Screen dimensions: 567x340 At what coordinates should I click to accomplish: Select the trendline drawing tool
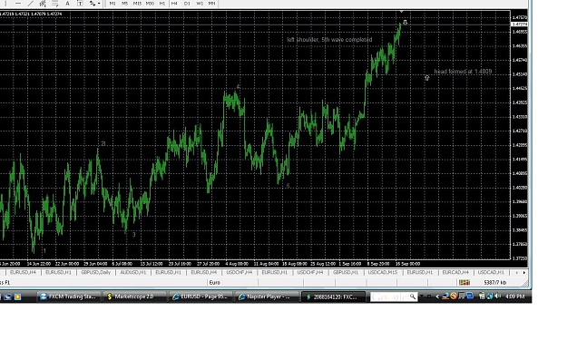click(30, 4)
